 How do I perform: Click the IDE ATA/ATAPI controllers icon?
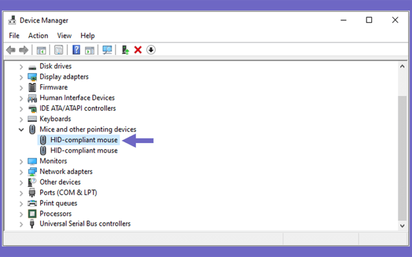(x=32, y=108)
